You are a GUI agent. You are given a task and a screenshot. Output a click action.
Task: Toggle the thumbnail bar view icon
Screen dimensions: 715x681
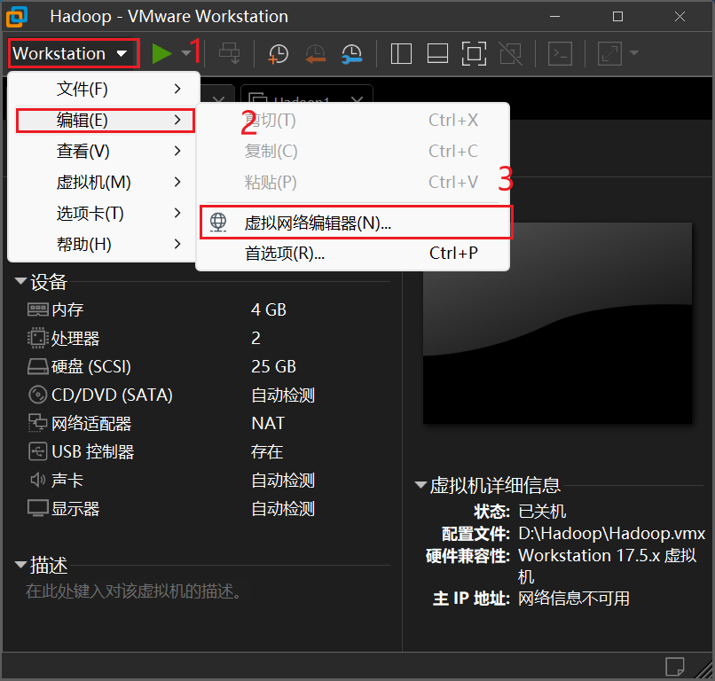pyautogui.click(x=437, y=54)
